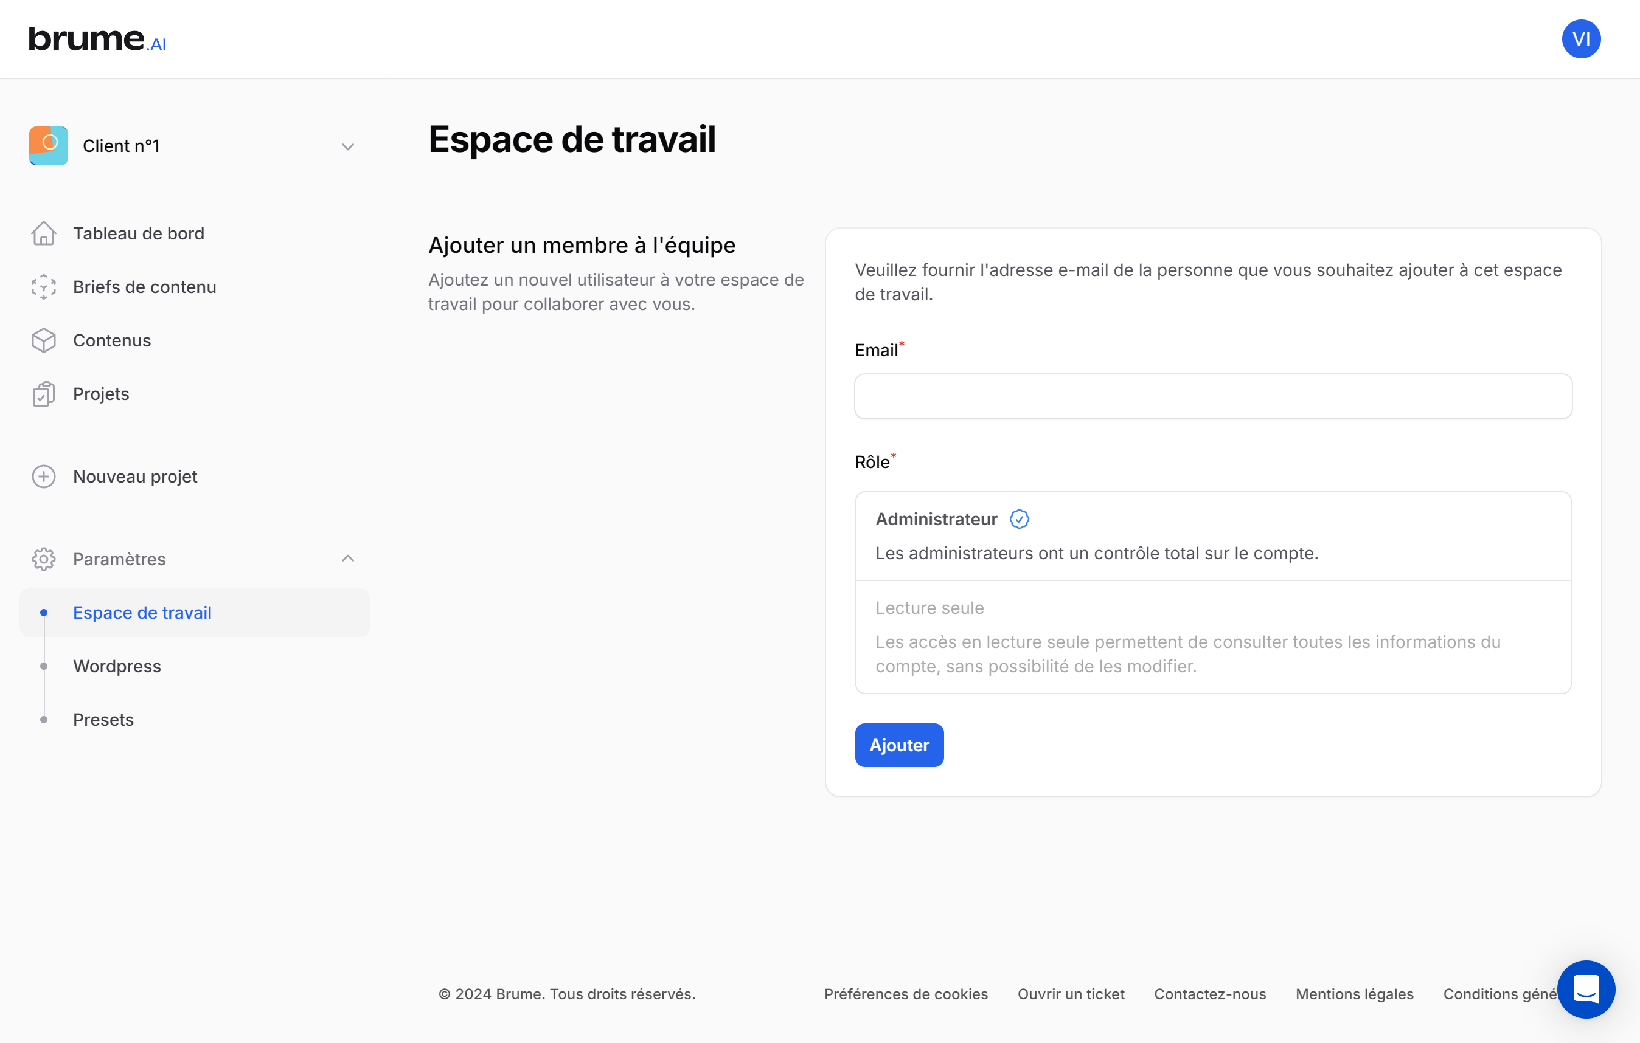Click the Nouveau projet plus icon
1640x1043 pixels.
pos(44,477)
